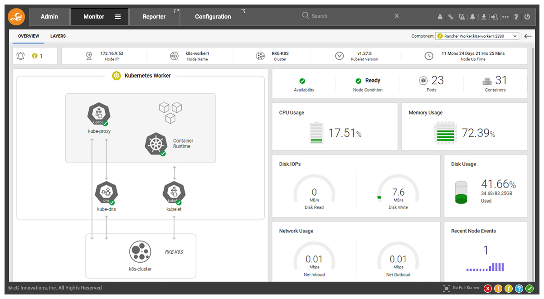Open the k8s-cluster circle icon
Image resolution: width=544 pixels, height=299 pixels.
(x=140, y=252)
